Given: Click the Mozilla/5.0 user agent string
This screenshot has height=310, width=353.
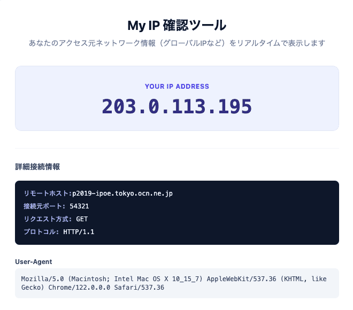Looking at the screenshot, I should coord(174,283).
